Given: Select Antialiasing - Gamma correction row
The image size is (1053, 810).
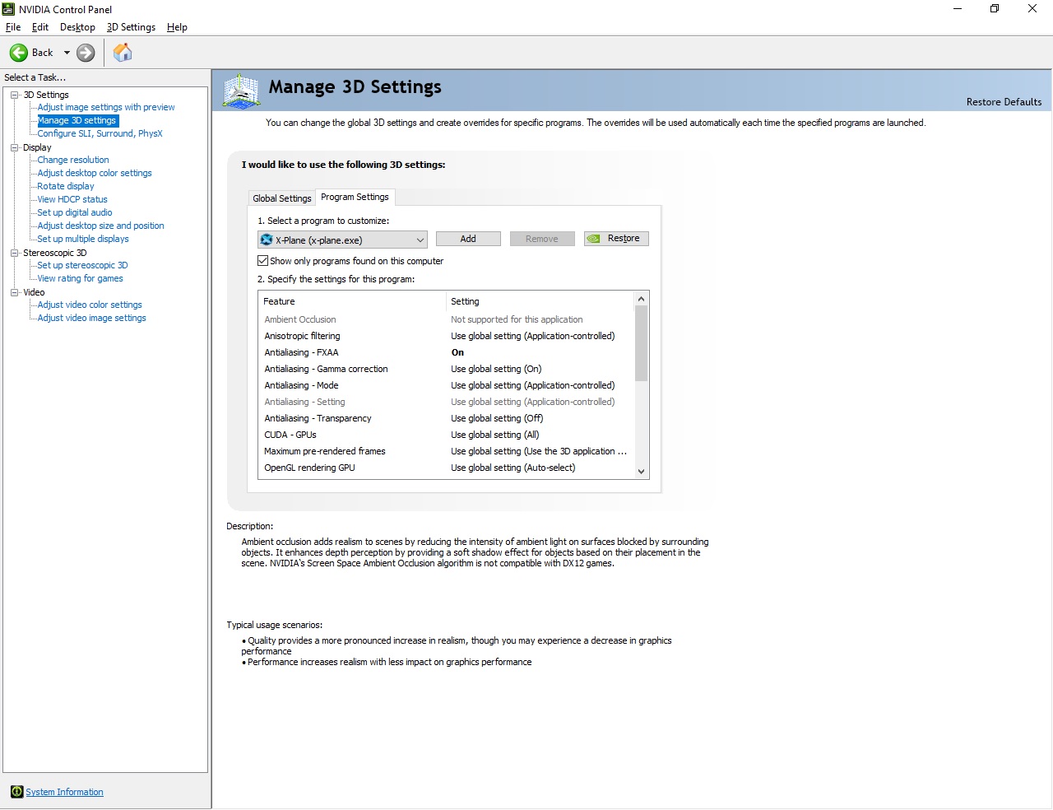Looking at the screenshot, I should pos(446,369).
